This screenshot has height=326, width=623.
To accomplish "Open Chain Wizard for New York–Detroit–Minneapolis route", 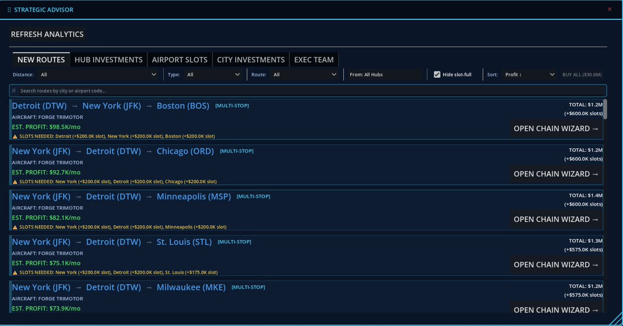I will [556, 219].
